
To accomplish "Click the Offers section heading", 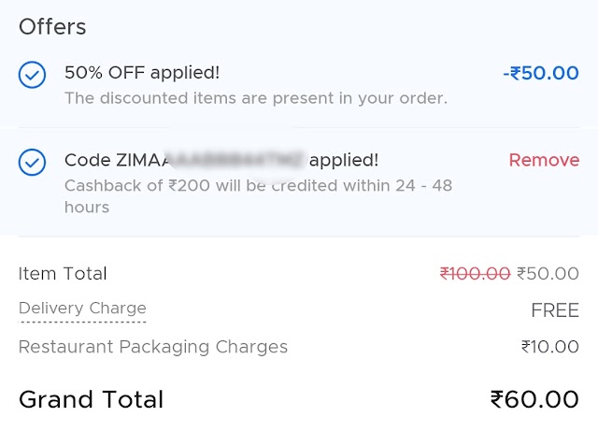I will coord(52,26).
